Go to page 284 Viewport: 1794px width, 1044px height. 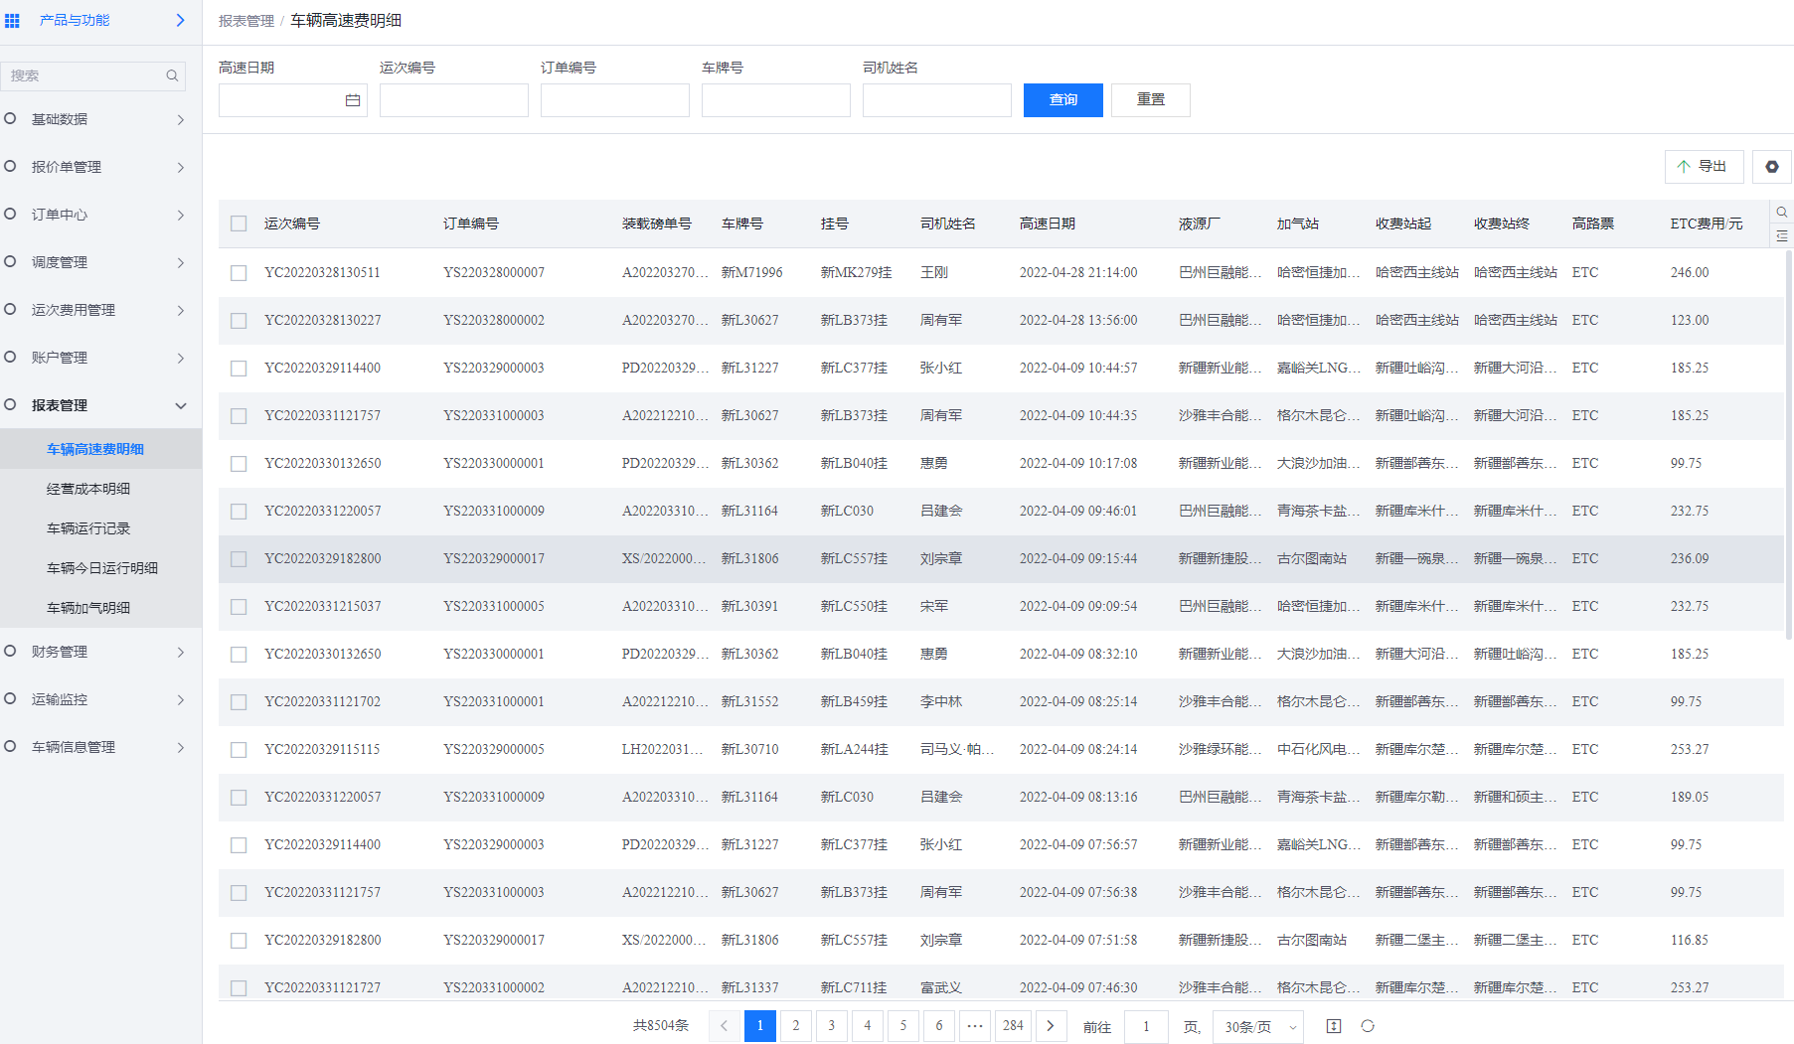pos(1013,1026)
